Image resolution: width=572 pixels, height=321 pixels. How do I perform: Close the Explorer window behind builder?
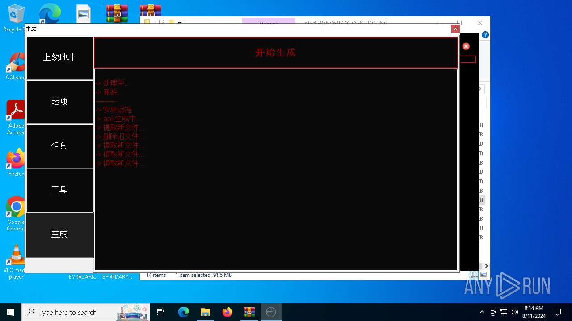tap(480, 23)
